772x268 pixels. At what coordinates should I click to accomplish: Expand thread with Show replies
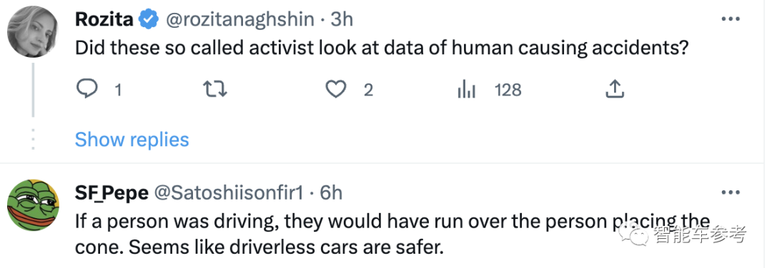(132, 140)
